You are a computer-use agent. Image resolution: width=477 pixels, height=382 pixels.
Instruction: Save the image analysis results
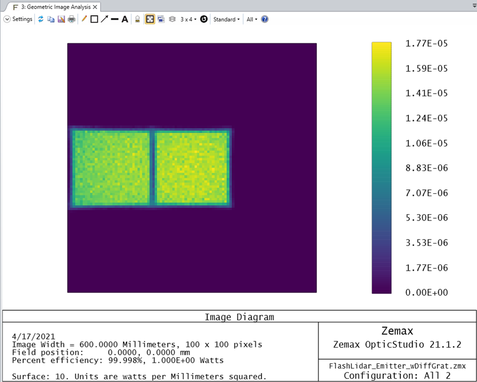pyautogui.click(x=60, y=19)
